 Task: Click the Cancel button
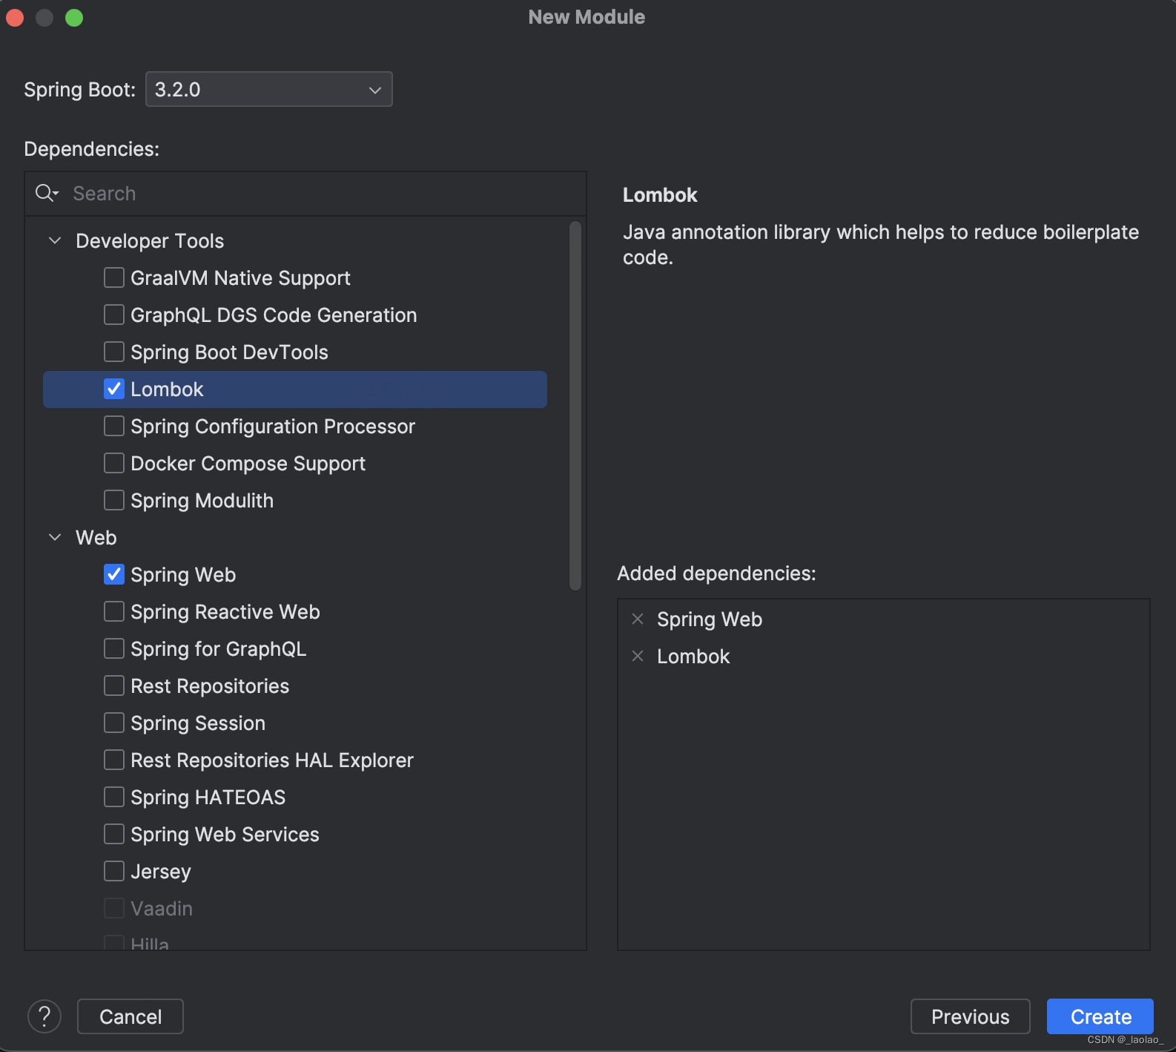coord(131,1016)
